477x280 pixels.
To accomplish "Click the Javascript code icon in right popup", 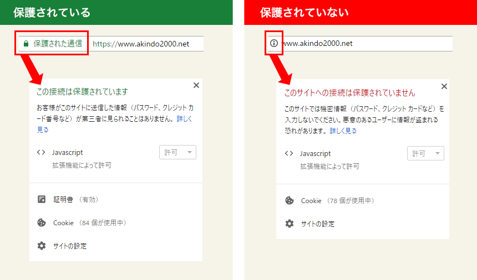I will pyautogui.click(x=289, y=154).
